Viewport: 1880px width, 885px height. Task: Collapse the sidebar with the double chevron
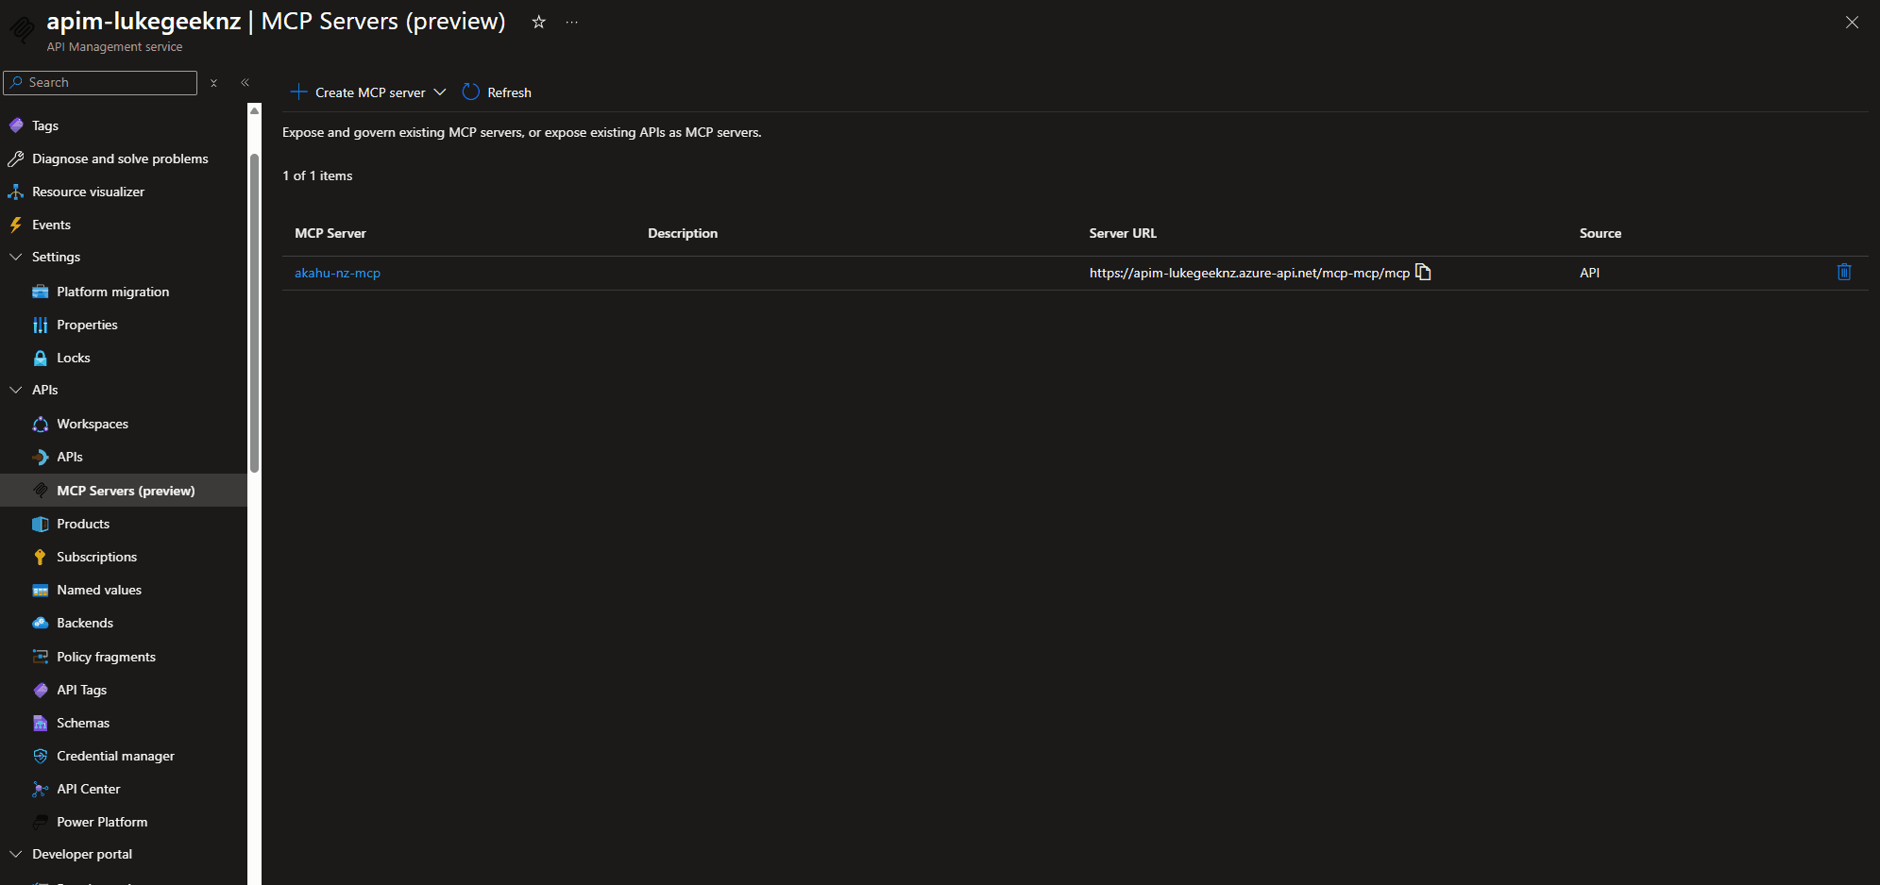point(245,82)
